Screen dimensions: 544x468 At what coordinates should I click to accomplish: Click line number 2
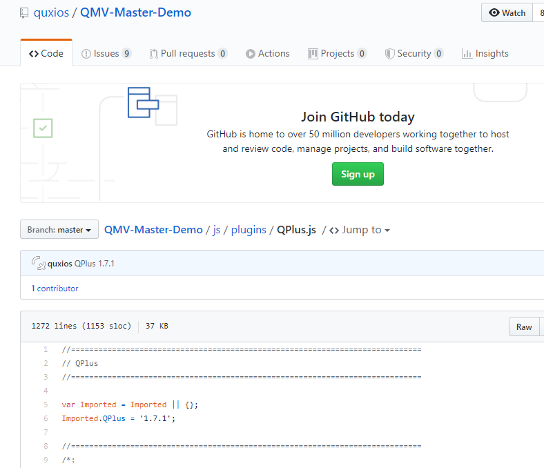point(46,363)
